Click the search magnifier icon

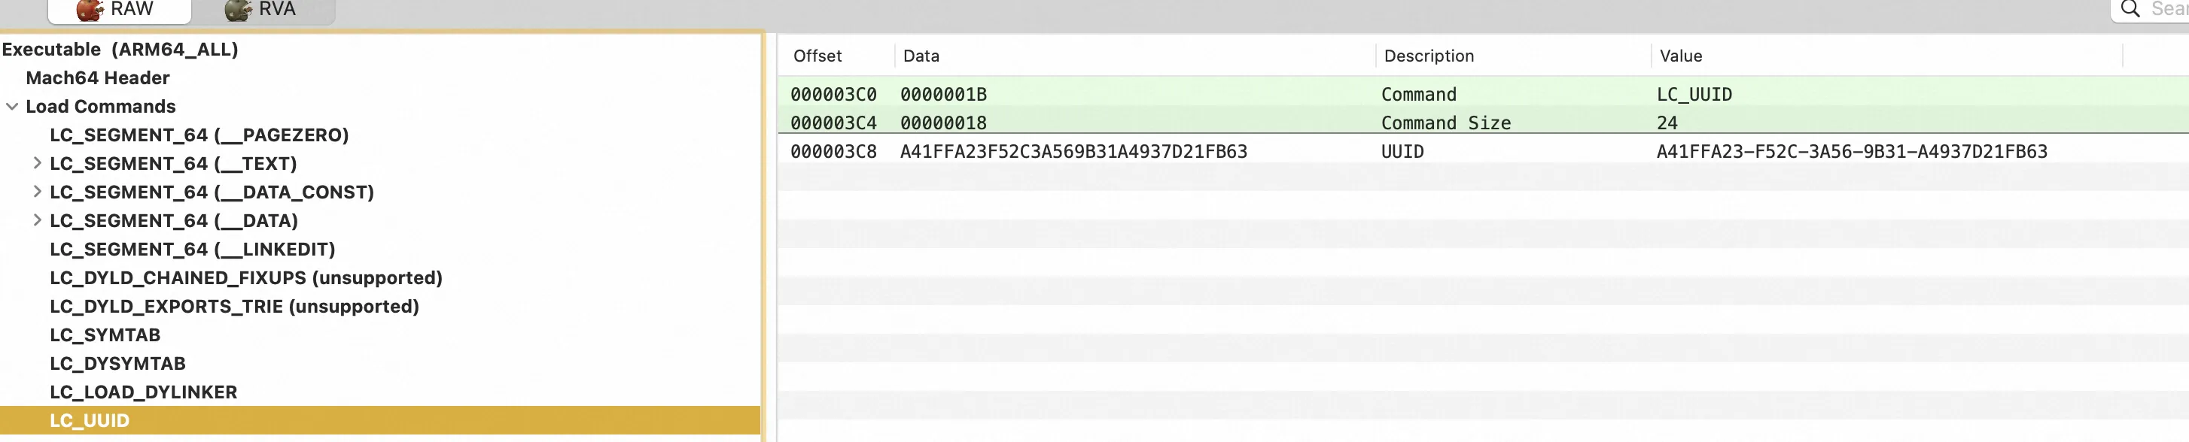[x=2130, y=9]
